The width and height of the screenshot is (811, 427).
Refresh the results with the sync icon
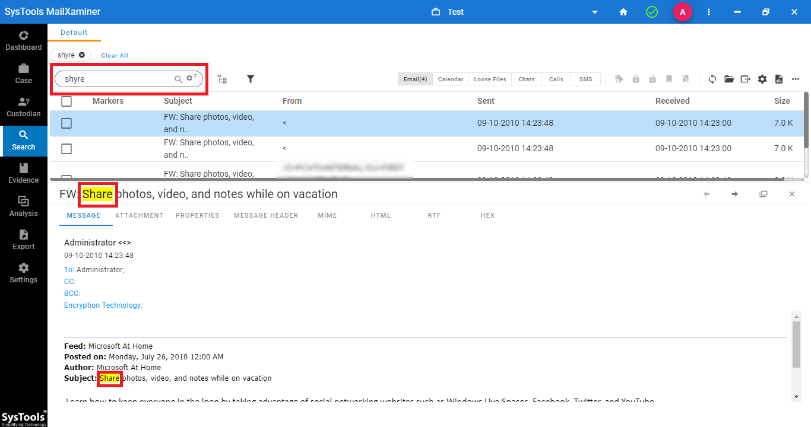point(712,79)
